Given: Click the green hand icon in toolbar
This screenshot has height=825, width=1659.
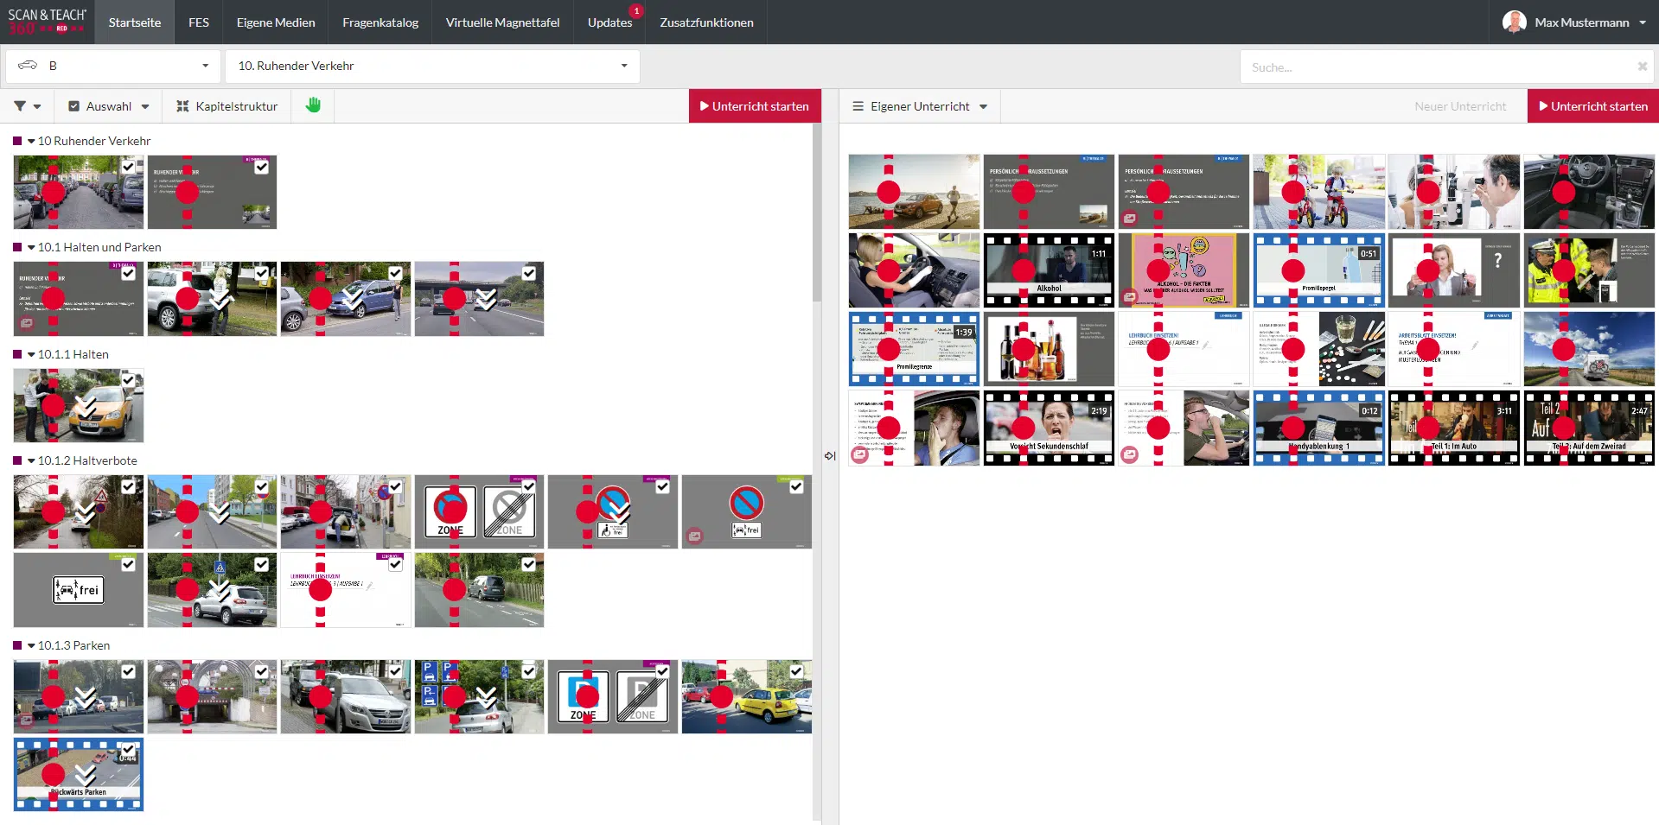Looking at the screenshot, I should pos(313,105).
